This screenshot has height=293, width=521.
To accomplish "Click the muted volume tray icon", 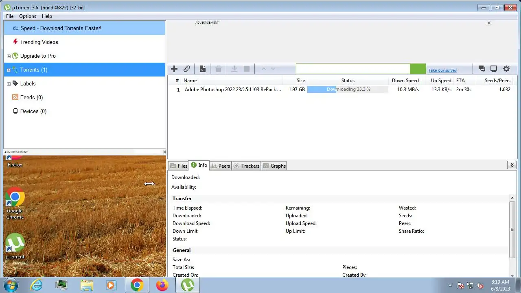I will (x=480, y=285).
